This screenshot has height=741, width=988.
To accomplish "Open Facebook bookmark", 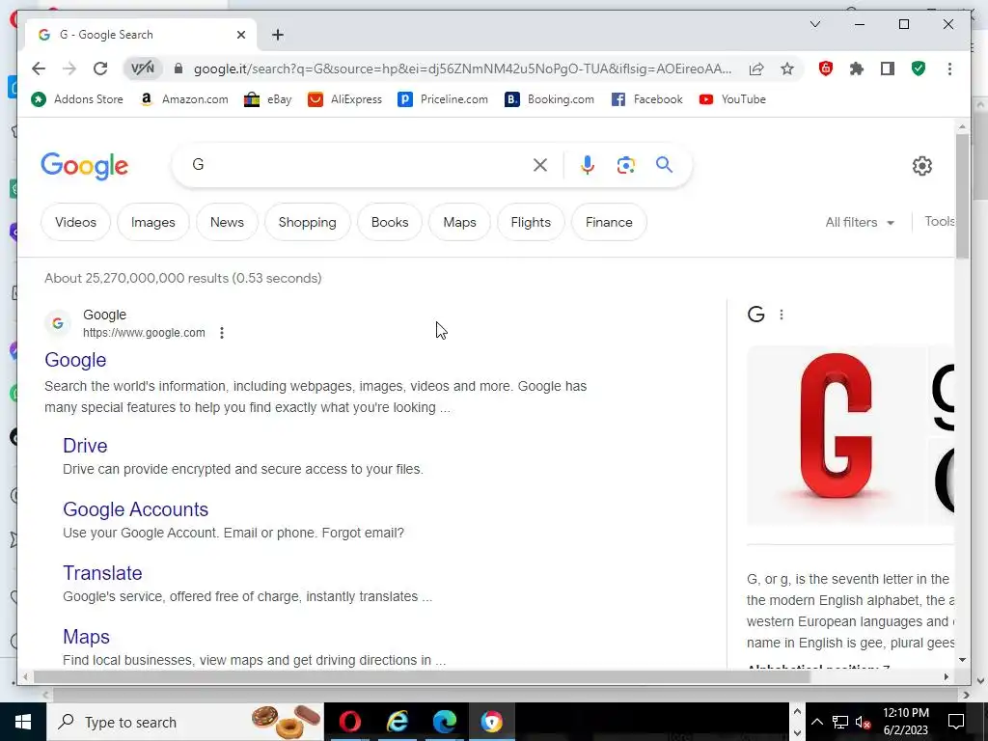I will (647, 99).
